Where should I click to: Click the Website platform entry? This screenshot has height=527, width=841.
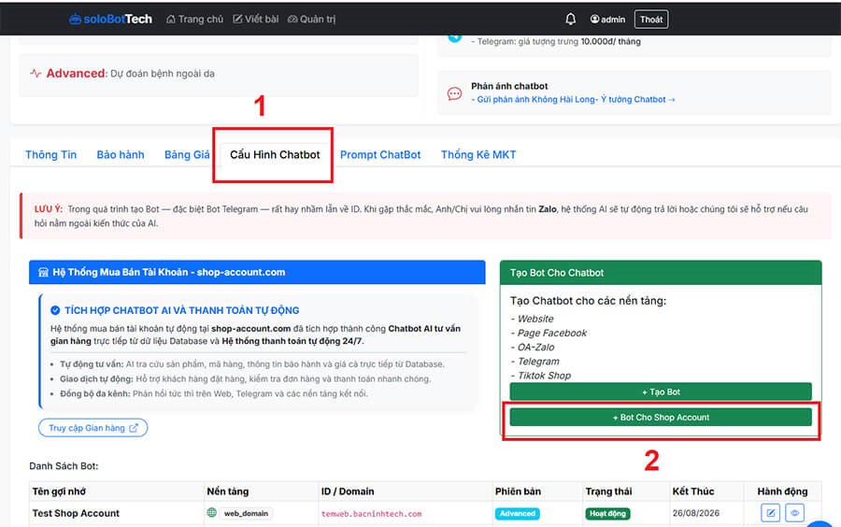tap(532, 319)
